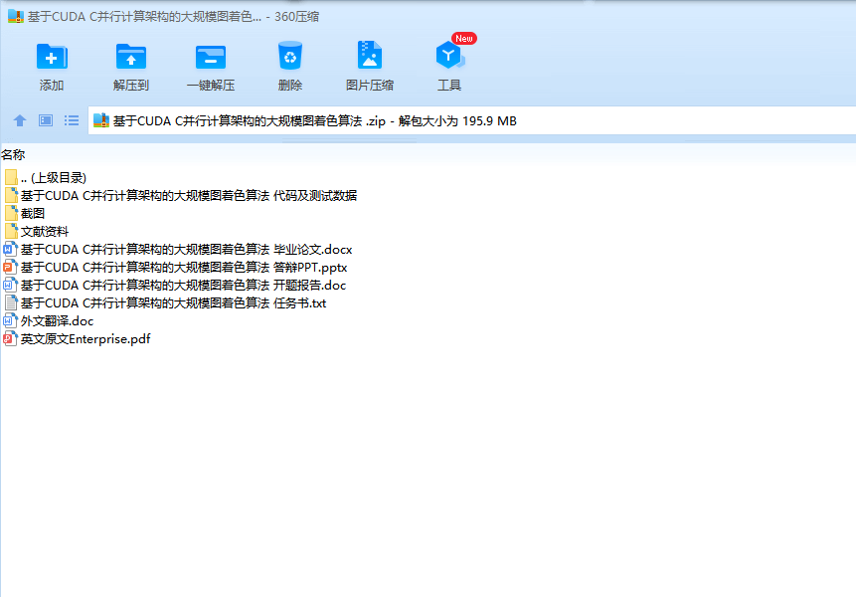Select the 英文原文Enterprise.pdf file name
856x597 pixels.
86,339
